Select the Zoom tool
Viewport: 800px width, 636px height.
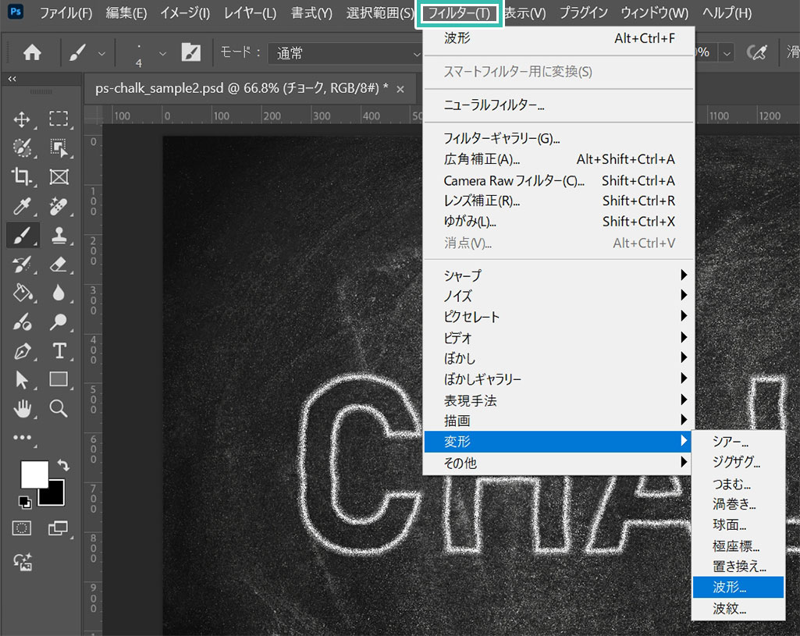[x=59, y=409]
